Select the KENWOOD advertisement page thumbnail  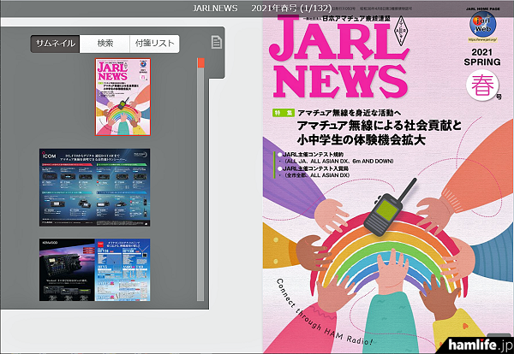pyautogui.click(x=95, y=269)
